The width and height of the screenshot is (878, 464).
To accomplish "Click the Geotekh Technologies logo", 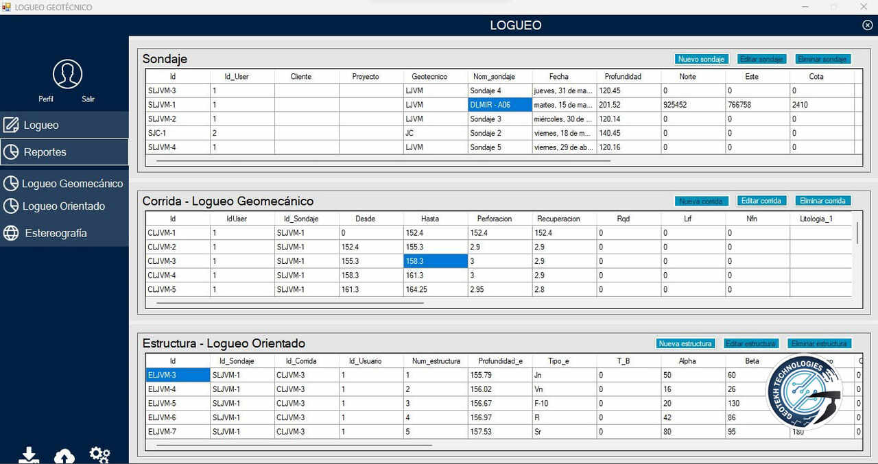I will tap(804, 393).
